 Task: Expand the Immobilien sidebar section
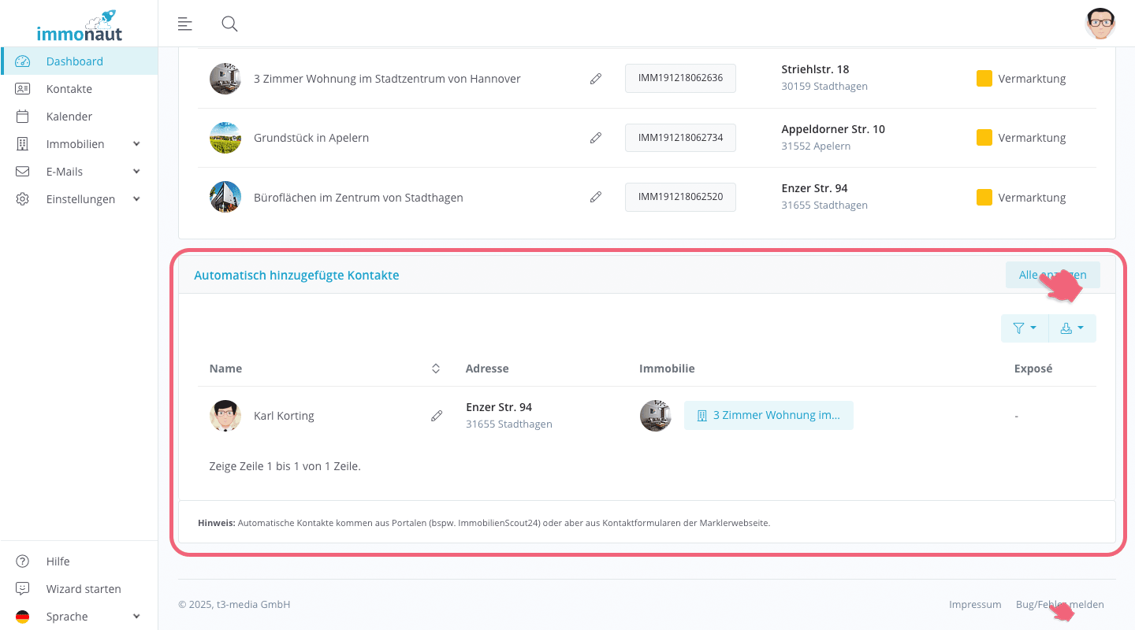[x=75, y=143]
